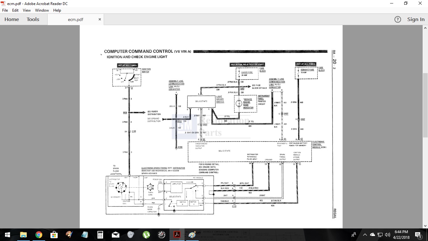Screen dimensions: 428x241
Task: Click the "REGAL" page margin text
Action: click(x=334, y=213)
